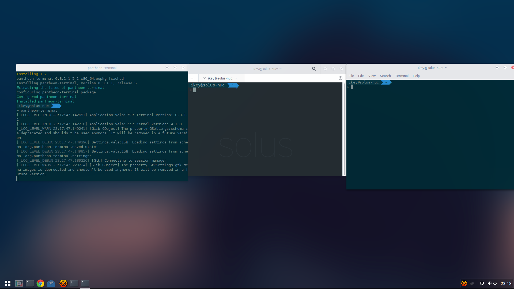Open Google Chrome from the taskbar
This screenshot has width=514, height=289.
tap(40, 283)
